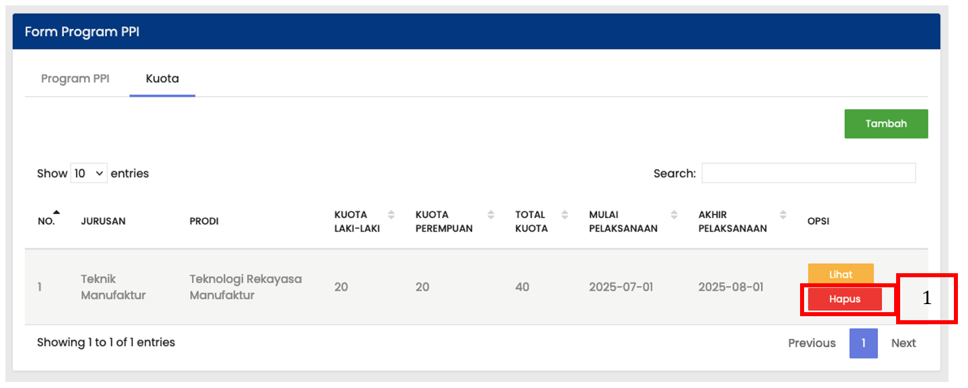Click the JURUSAN column header
968x388 pixels.
[x=103, y=221]
